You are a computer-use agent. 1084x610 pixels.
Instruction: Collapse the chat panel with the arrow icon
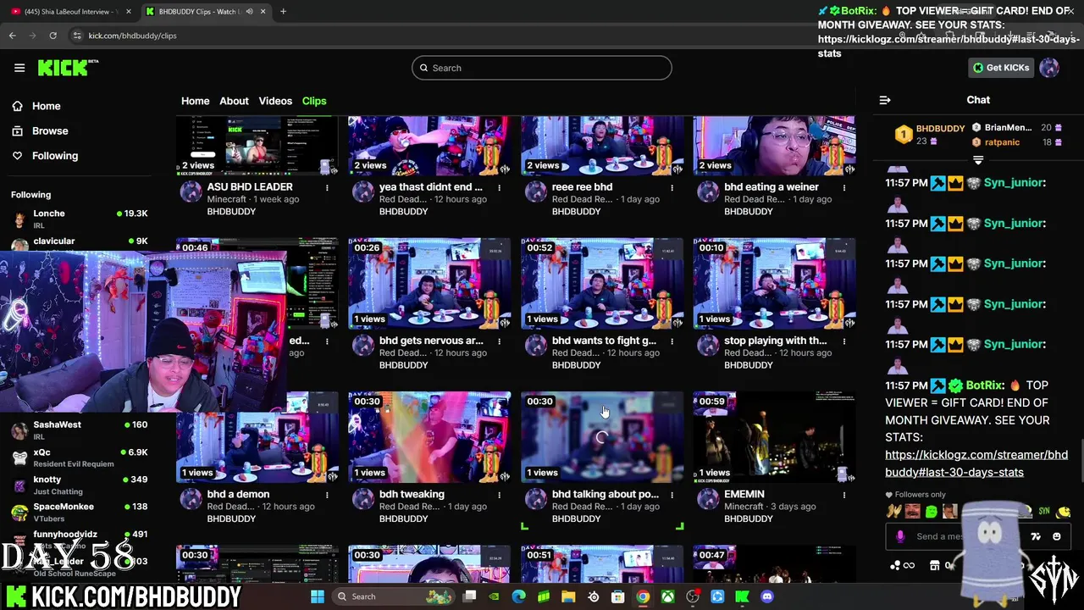tap(885, 100)
